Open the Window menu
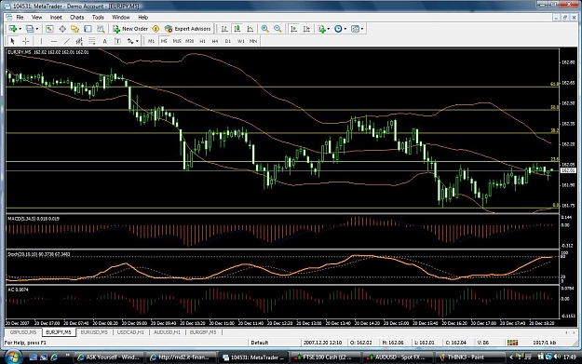 (x=121, y=17)
